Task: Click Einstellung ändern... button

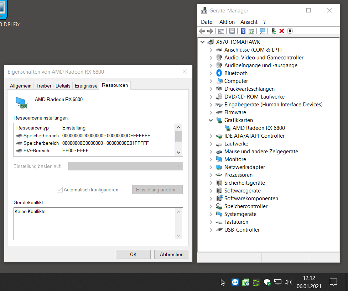Action: point(157,190)
